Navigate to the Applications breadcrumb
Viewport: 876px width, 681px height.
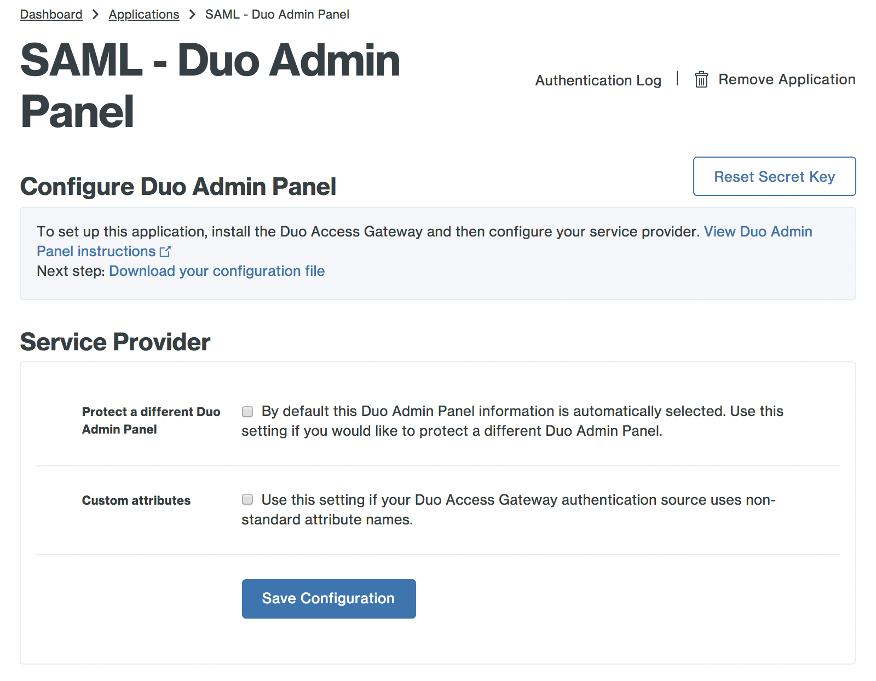click(144, 14)
